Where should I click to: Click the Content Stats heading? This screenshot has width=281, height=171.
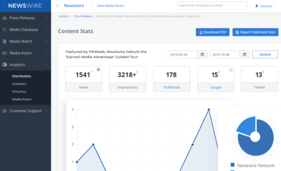(75, 31)
